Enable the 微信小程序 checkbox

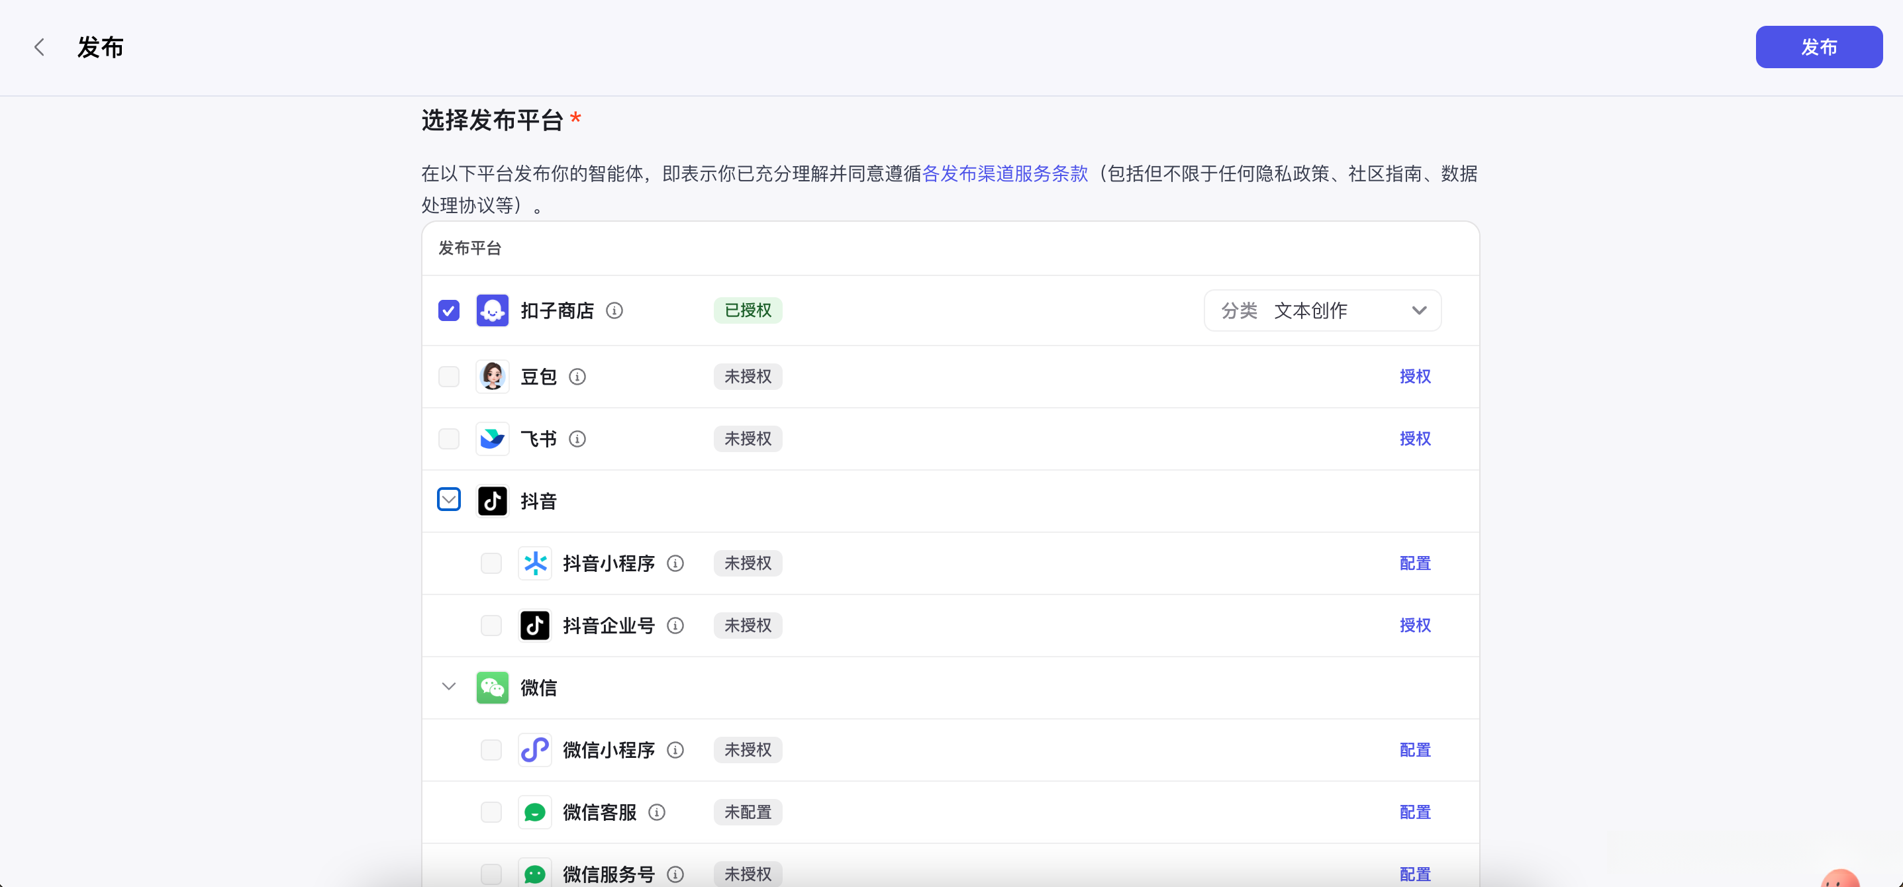pos(491,749)
